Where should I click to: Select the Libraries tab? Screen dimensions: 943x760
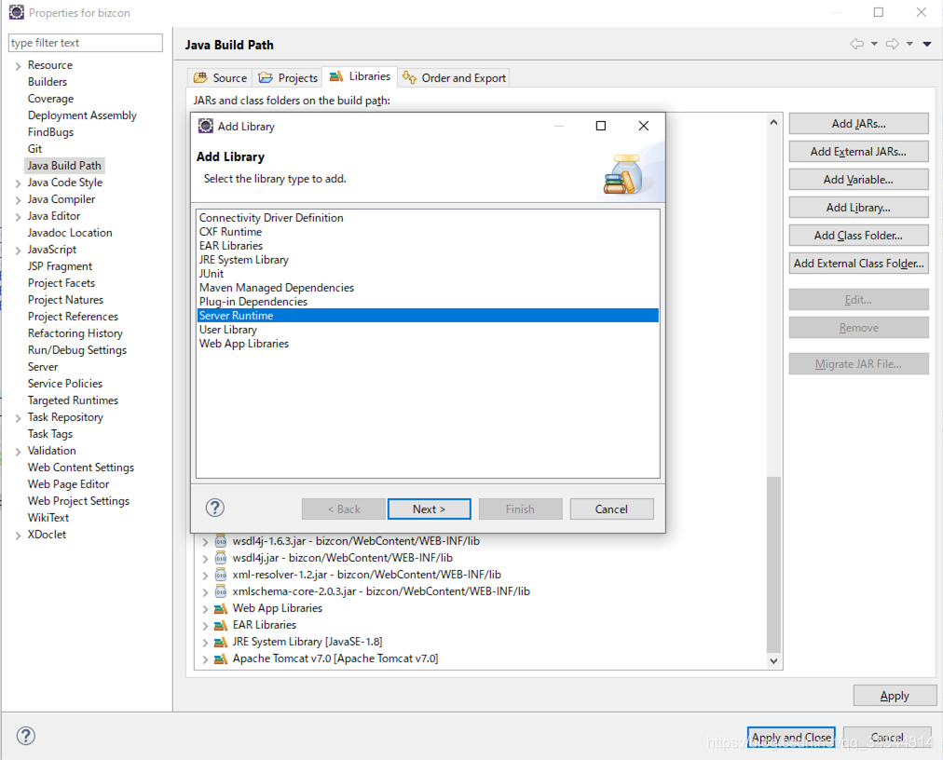point(360,76)
